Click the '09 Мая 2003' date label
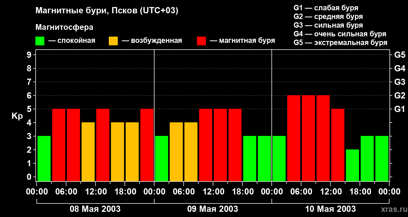 [x=213, y=209]
